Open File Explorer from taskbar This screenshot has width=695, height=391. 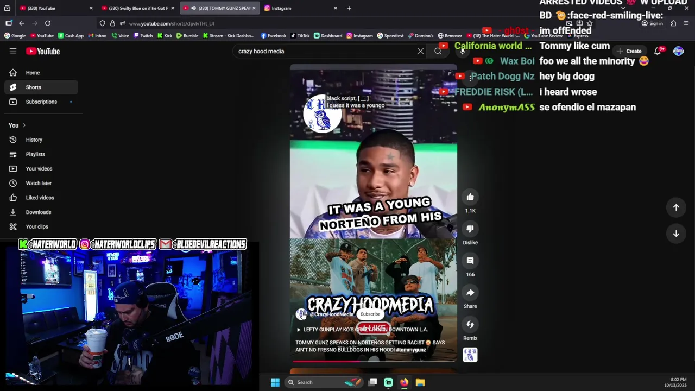tap(420, 382)
